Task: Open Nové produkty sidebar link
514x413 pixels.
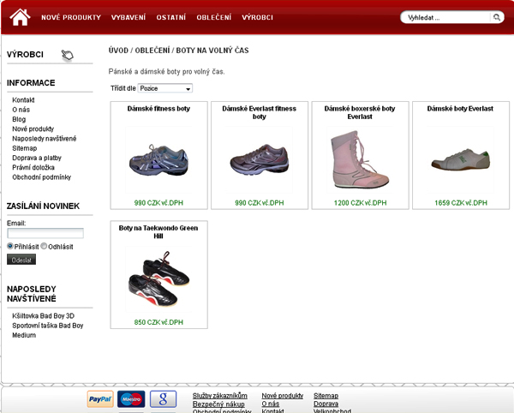Action: tap(33, 129)
